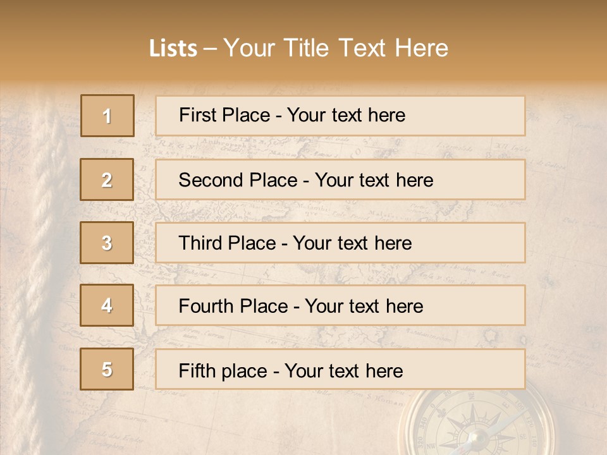Select the number 2 box
607x455 pixels.
coord(107,179)
